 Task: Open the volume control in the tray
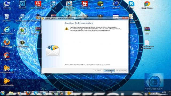pos(157,93)
